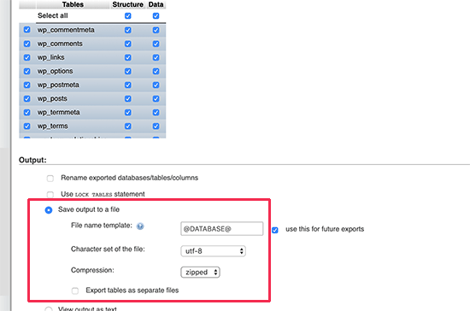Uncheck the wp_commentmeta table row checkbox
Viewport: 470px width, 311px height.
click(x=27, y=30)
